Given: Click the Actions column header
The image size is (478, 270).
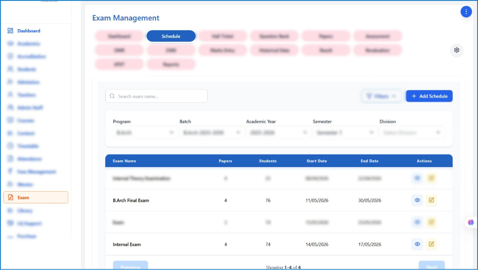Looking at the screenshot, I should tap(425, 161).
